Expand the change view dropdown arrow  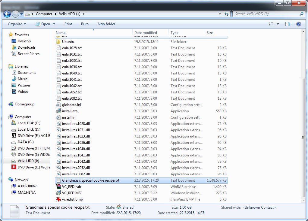[x=278, y=24]
